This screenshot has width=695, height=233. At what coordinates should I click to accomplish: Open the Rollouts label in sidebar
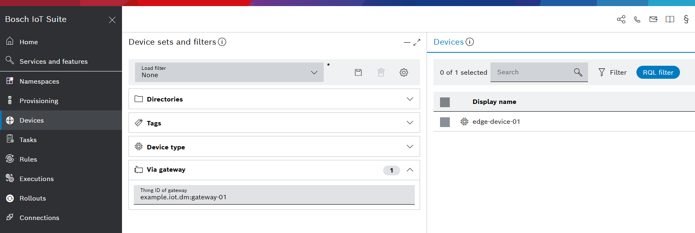(x=33, y=198)
